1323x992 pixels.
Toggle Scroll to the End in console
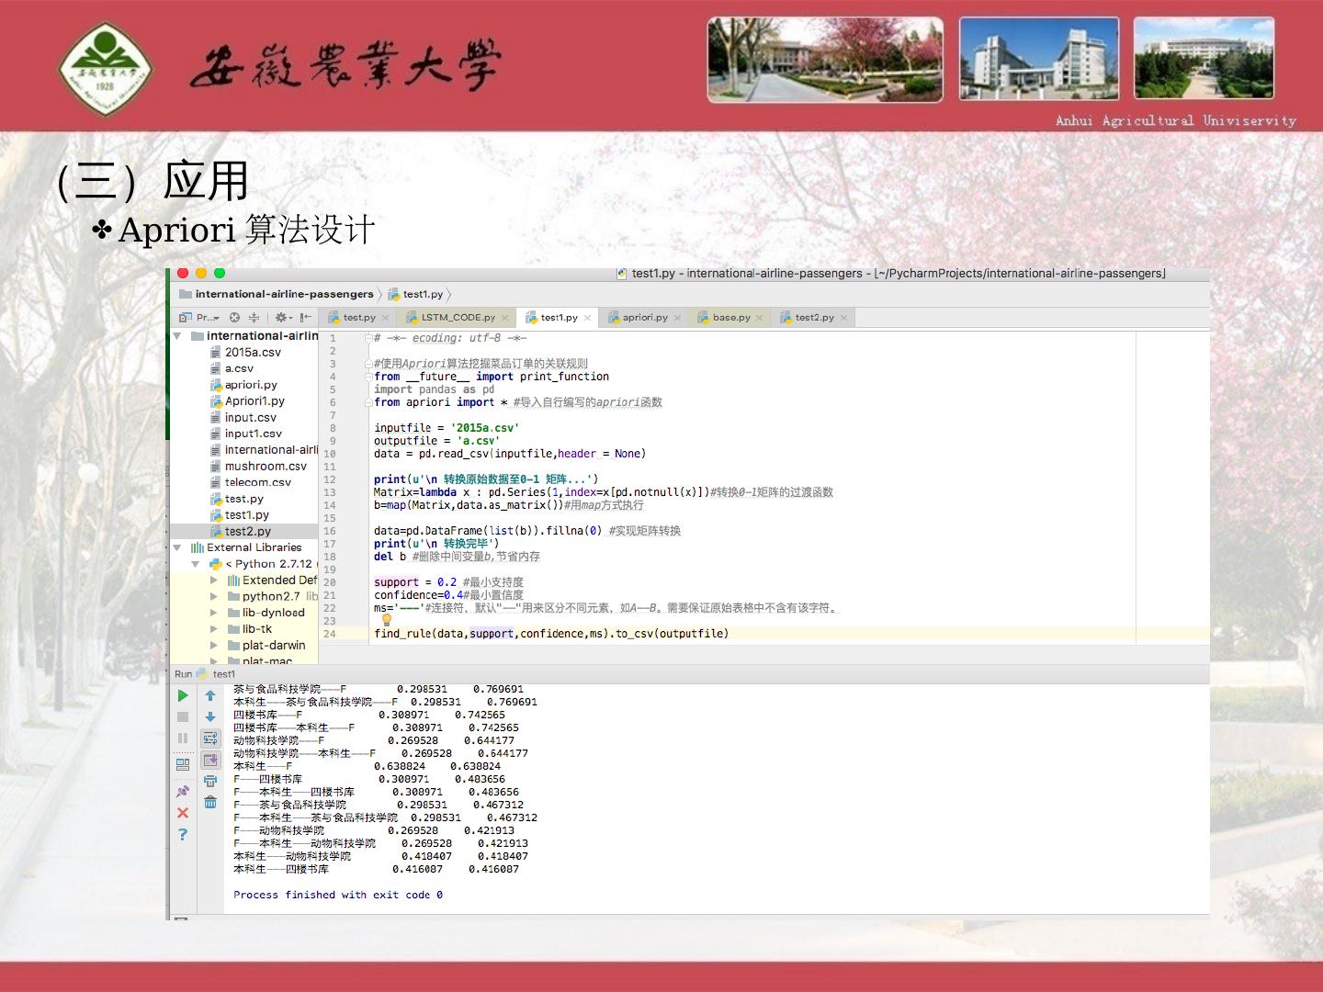[x=210, y=760]
